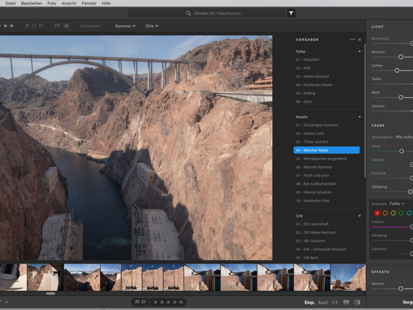The height and width of the screenshot is (310, 413).
Task: Collapse the Kreativ presets group
Action: click(360, 117)
